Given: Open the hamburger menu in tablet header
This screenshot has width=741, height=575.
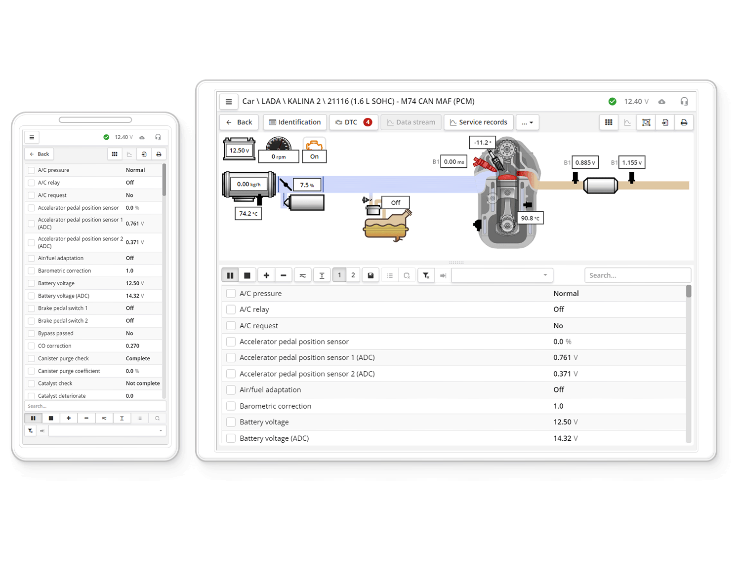Looking at the screenshot, I should (229, 102).
